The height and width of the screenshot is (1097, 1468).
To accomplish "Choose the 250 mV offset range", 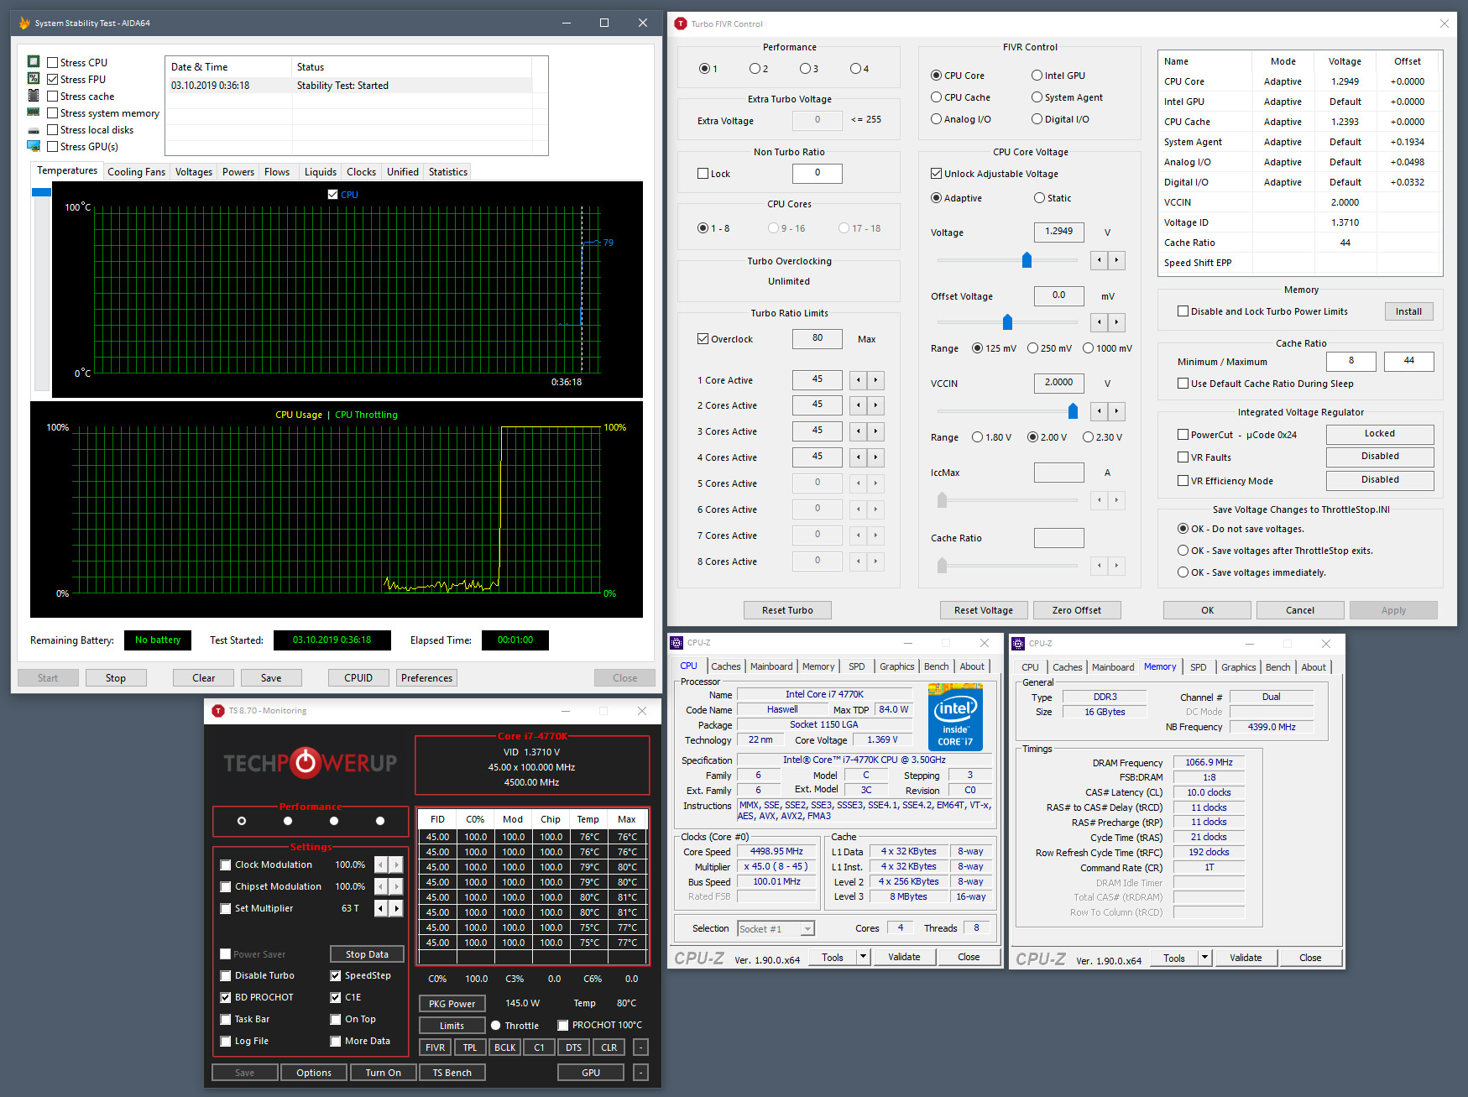I will point(1032,348).
